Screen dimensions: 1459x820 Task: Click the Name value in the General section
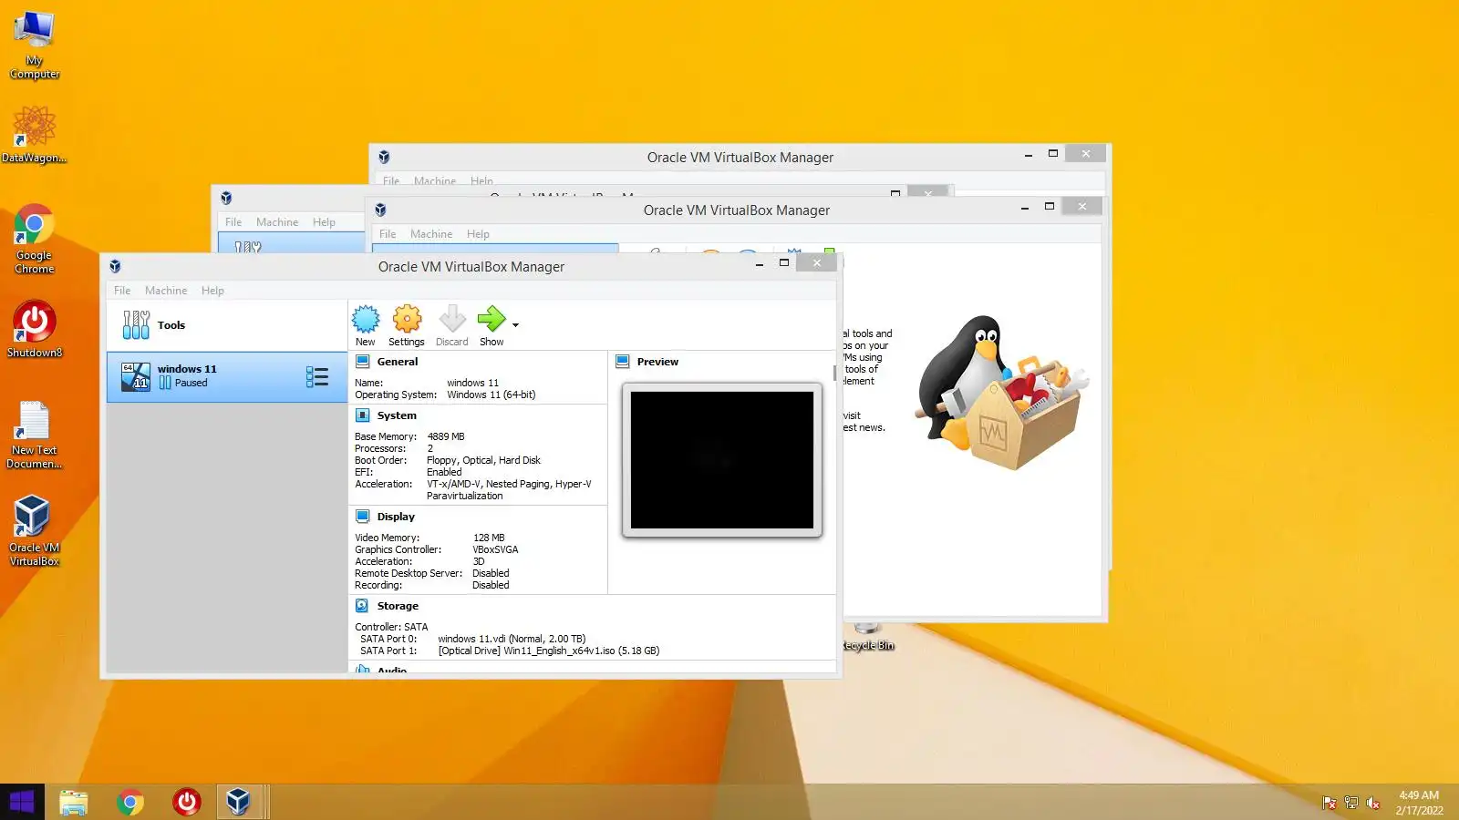(472, 383)
